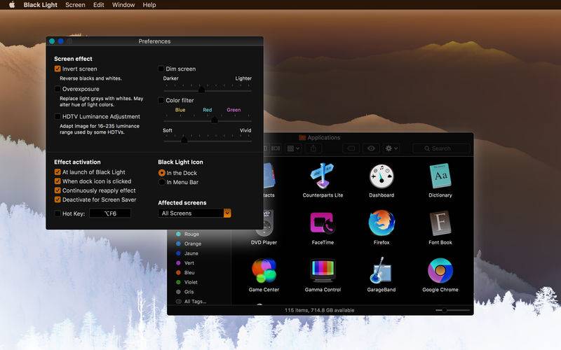Viewport: 561px width, 350px height.
Task: Select In the Dock radio option
Action: coord(162,173)
